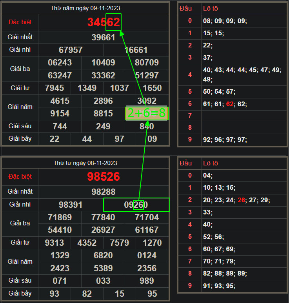Click the green-boxed number 09260
The width and height of the screenshot is (289, 303).
pos(136,205)
